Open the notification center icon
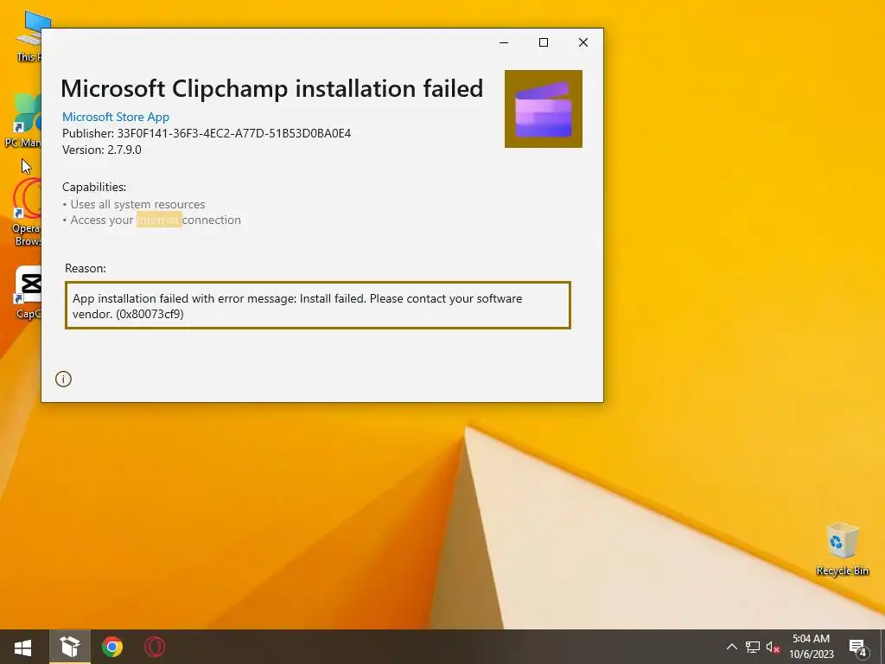Screen dimensions: 885x664 pos(858,647)
